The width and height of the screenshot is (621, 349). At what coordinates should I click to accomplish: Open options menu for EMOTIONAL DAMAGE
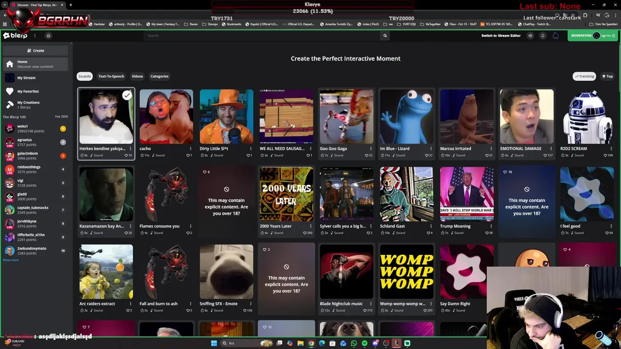coord(551,148)
